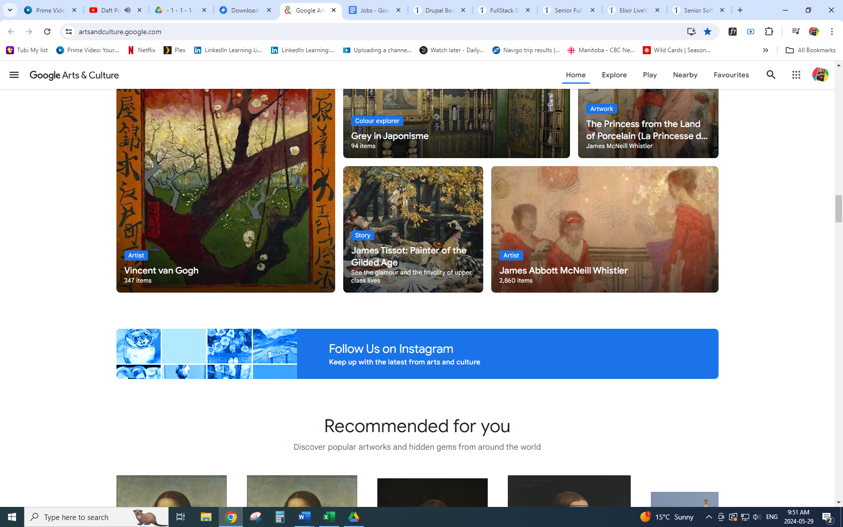Switch to the Explore tab
Viewport: 843px width, 527px height.
614,75
